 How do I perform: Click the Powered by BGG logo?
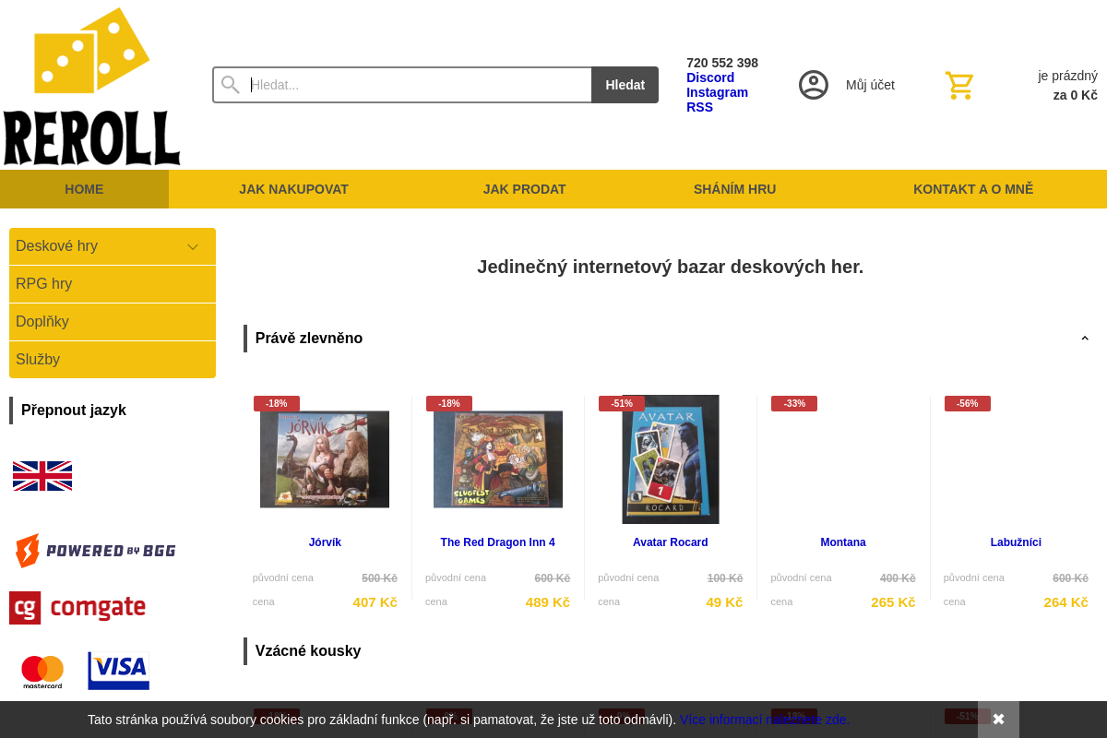(x=95, y=551)
